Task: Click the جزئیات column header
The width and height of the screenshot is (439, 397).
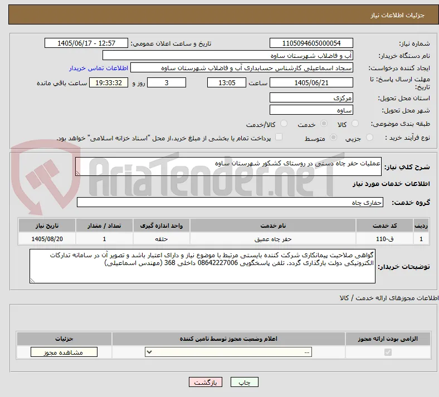Action: [x=64, y=339]
